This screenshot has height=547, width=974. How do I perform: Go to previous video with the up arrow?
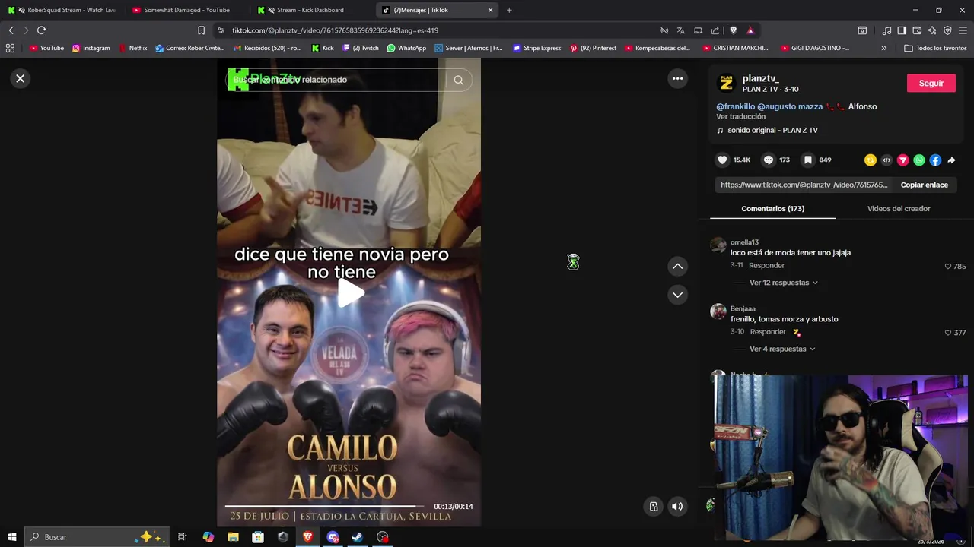[677, 266]
